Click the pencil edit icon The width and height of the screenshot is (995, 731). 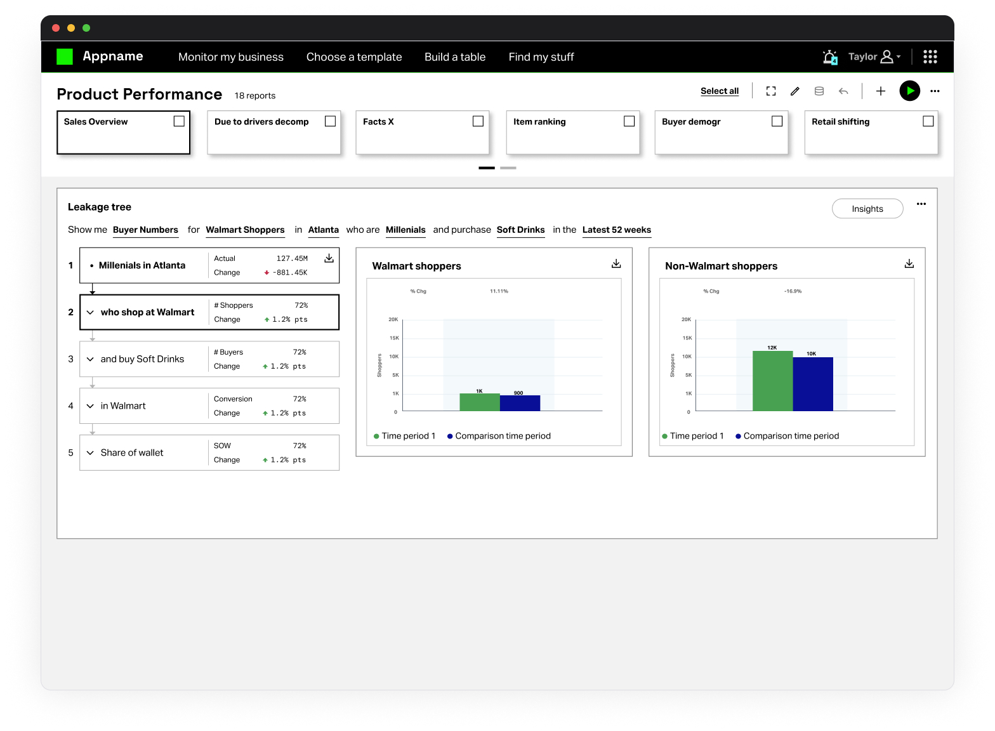[794, 91]
